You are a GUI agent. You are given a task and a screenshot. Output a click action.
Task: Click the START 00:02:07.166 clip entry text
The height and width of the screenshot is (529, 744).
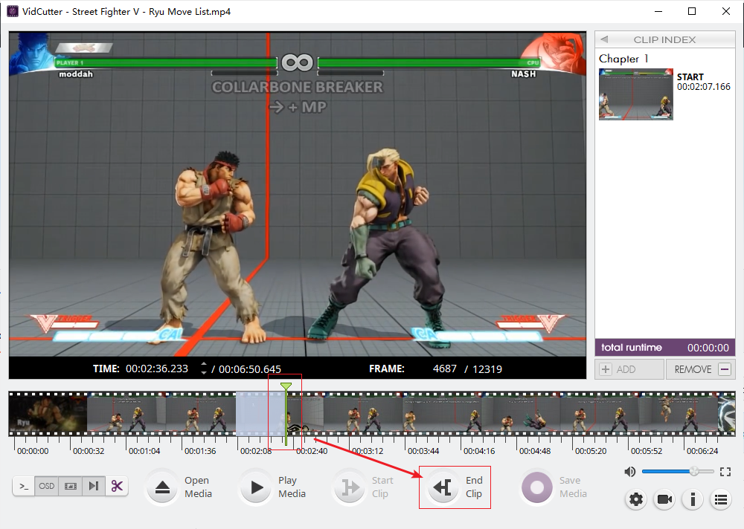[x=703, y=82]
